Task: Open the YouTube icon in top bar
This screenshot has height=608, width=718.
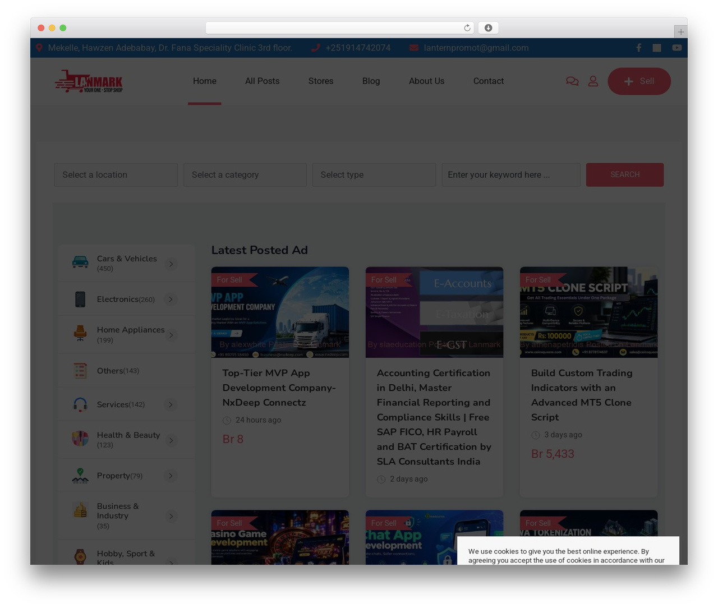Action: (677, 48)
